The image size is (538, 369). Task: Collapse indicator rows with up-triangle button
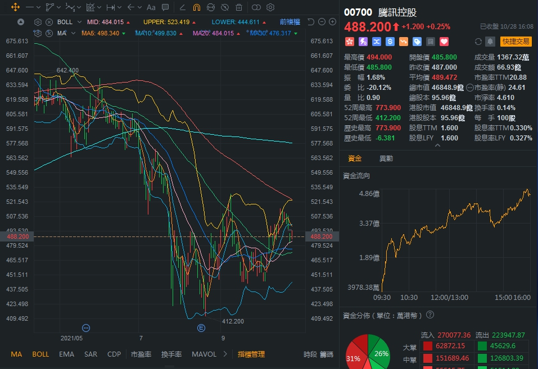(x=21, y=22)
